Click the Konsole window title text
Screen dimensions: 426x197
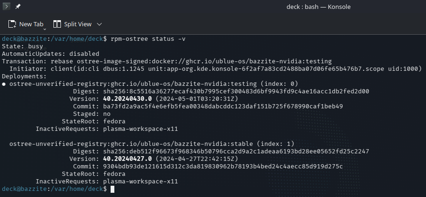[x=318, y=7]
